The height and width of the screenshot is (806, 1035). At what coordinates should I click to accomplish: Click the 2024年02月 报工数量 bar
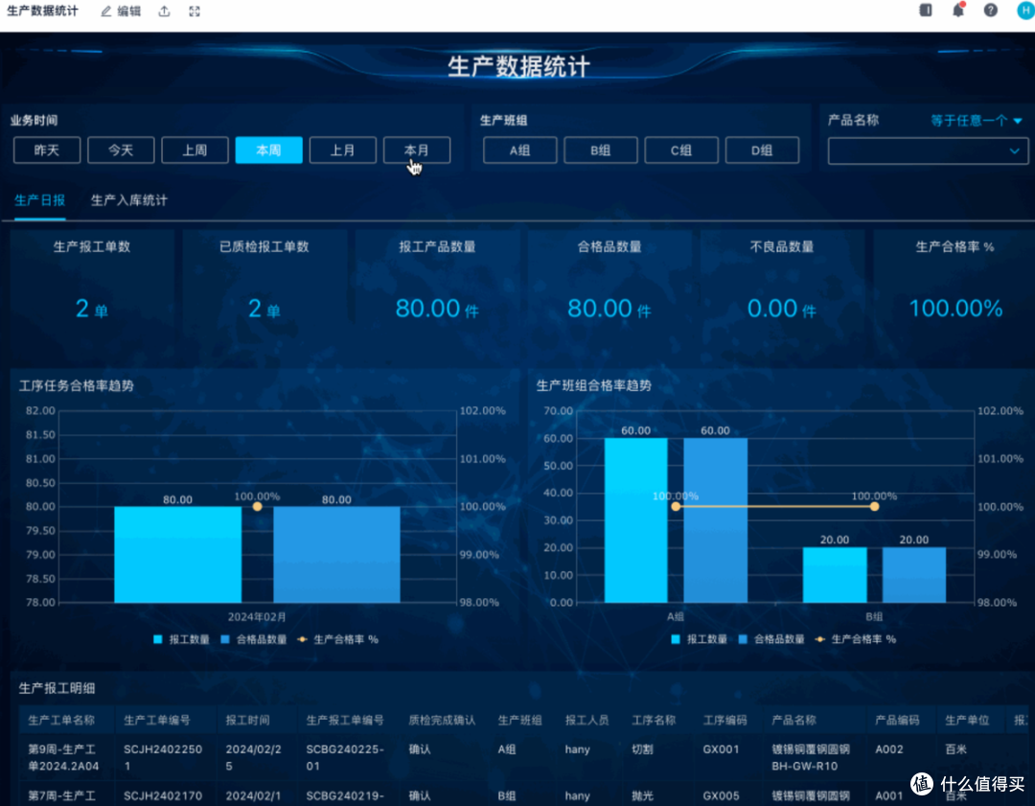tap(177, 555)
